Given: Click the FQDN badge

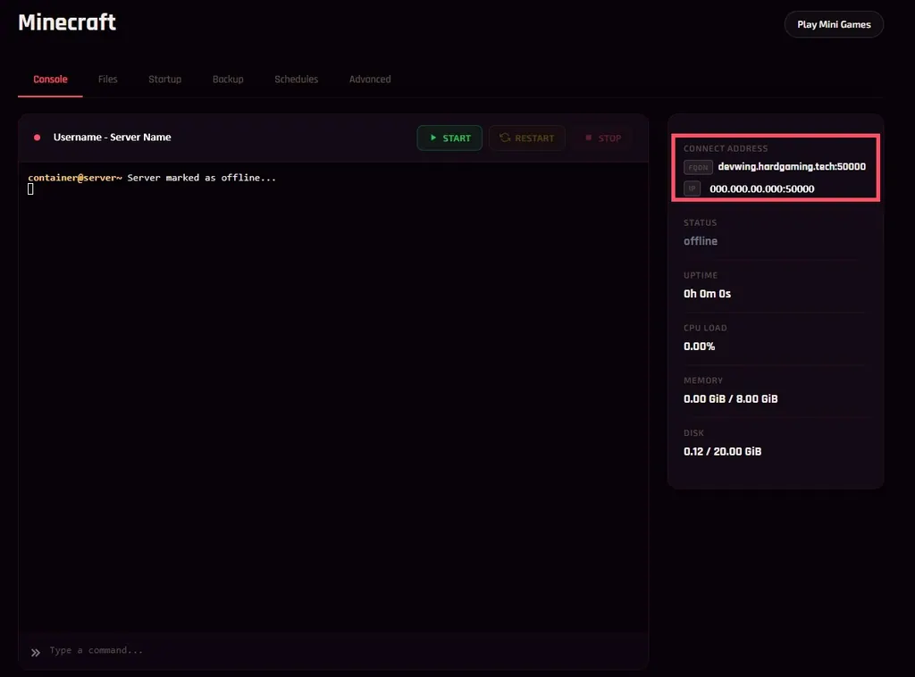Looking at the screenshot, I should (698, 167).
